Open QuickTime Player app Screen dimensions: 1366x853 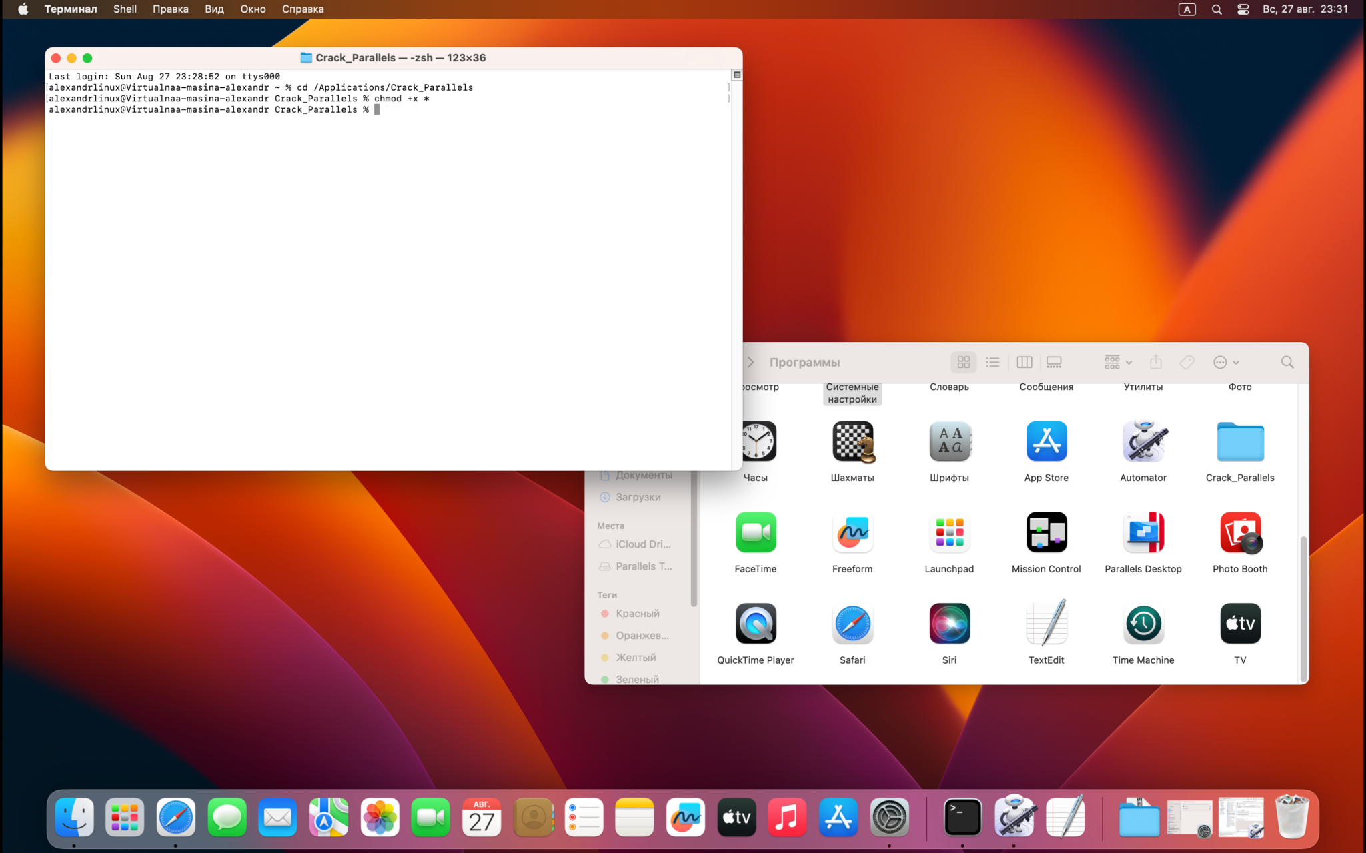pos(756,624)
